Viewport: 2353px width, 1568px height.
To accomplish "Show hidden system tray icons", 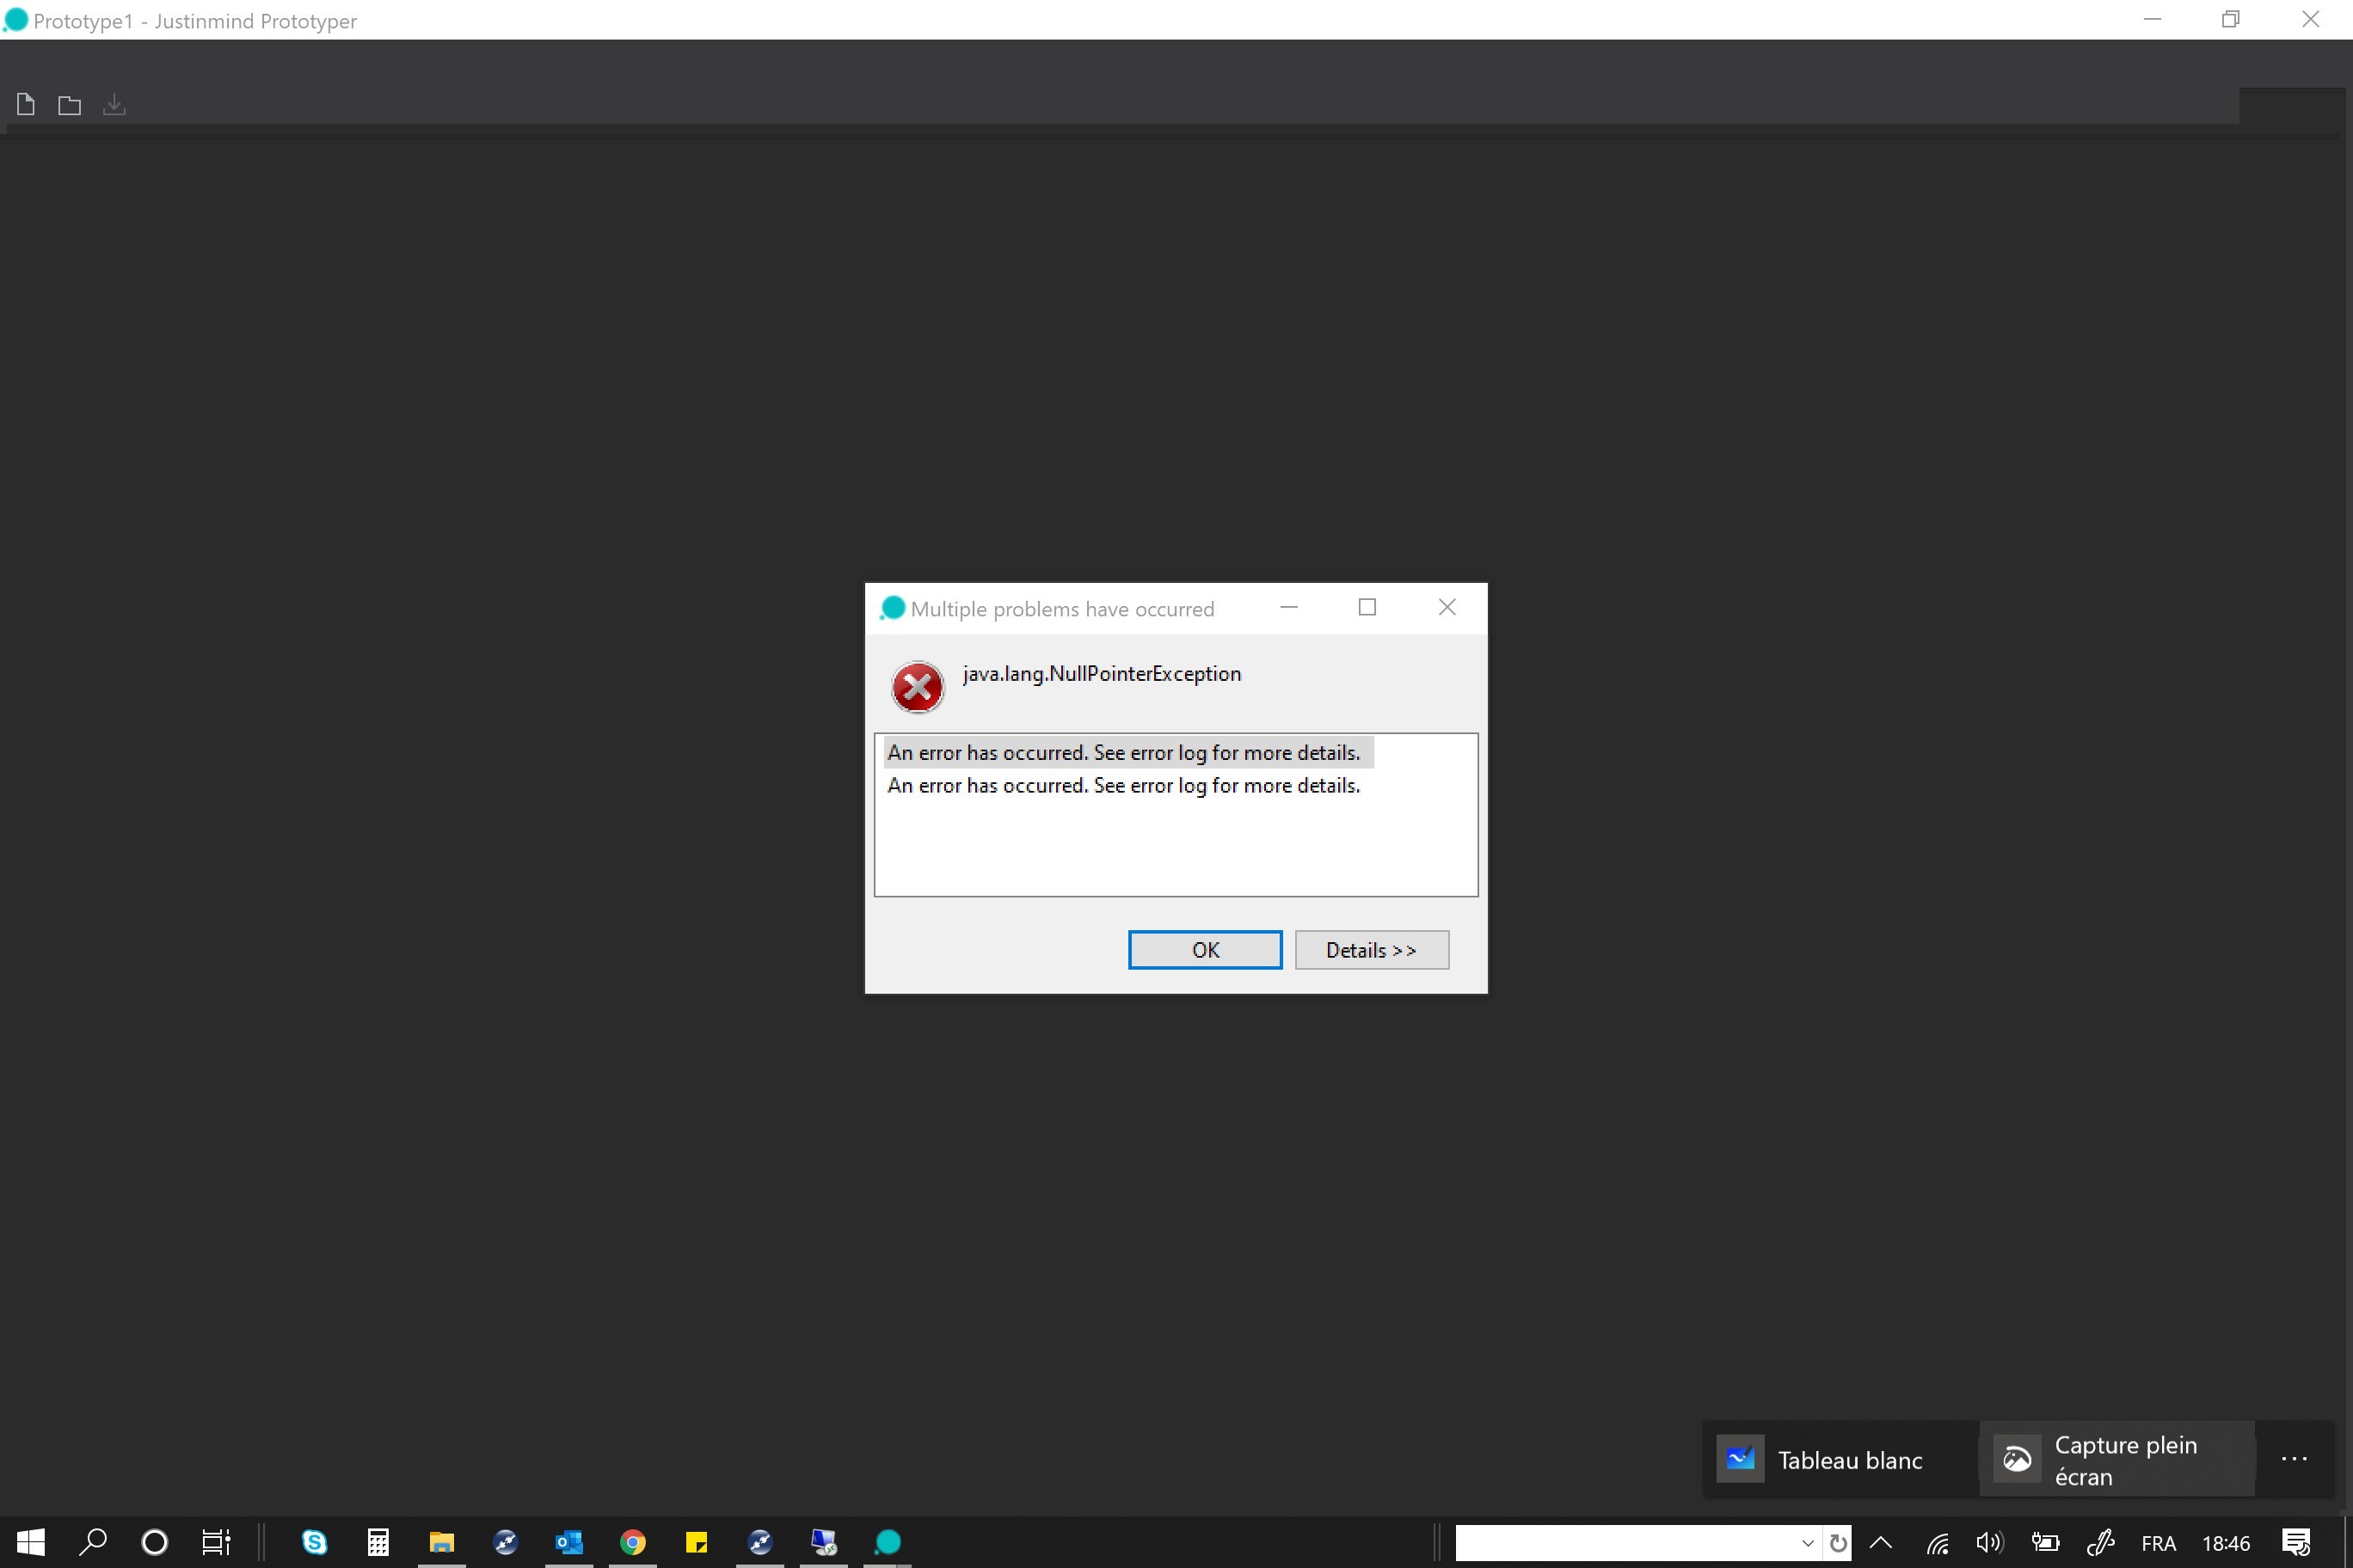I will [x=1881, y=1543].
